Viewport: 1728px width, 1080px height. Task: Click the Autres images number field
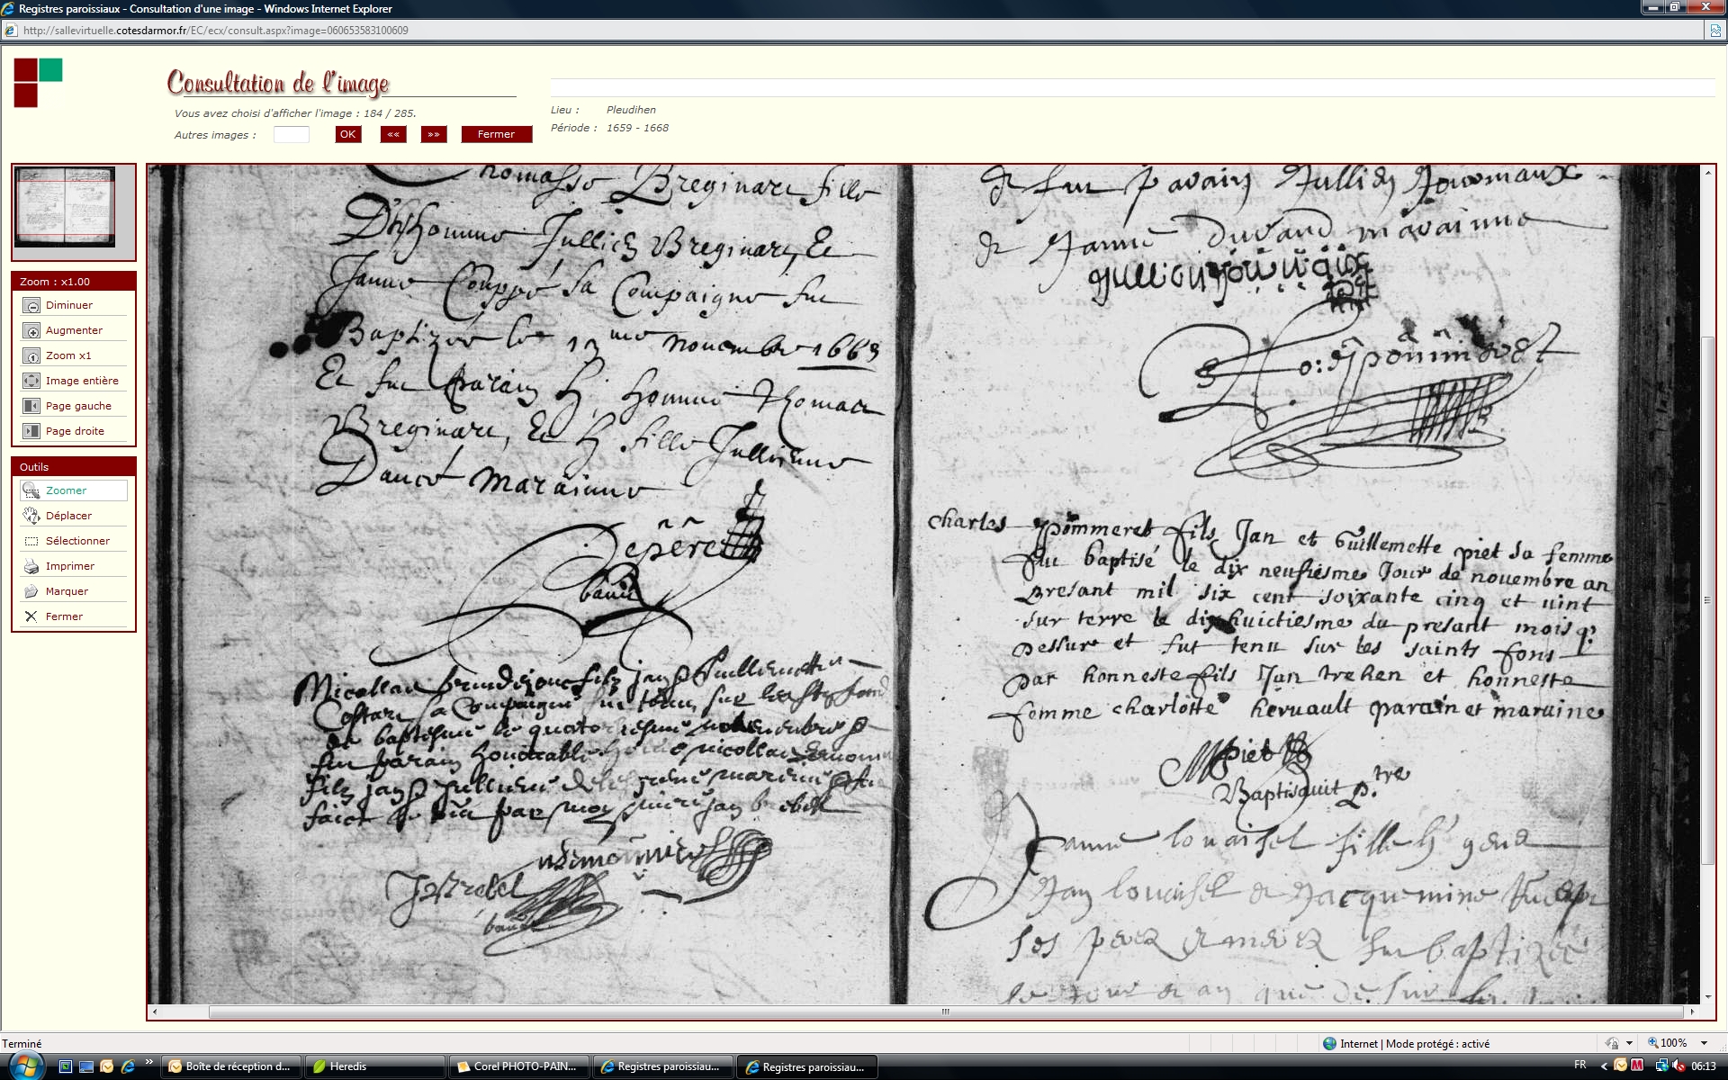pyautogui.click(x=291, y=134)
